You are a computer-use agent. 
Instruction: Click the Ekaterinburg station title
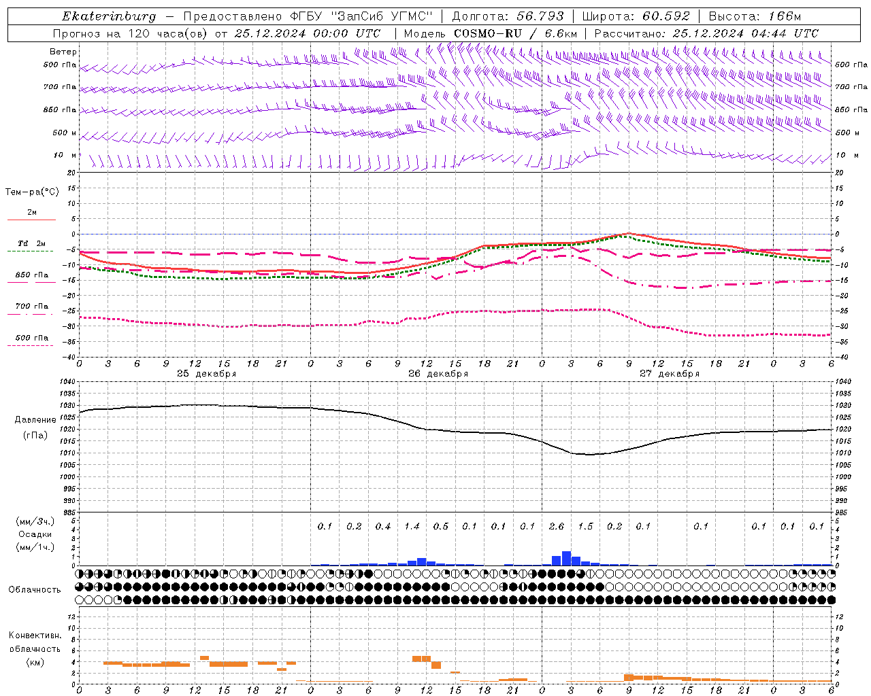tap(109, 16)
